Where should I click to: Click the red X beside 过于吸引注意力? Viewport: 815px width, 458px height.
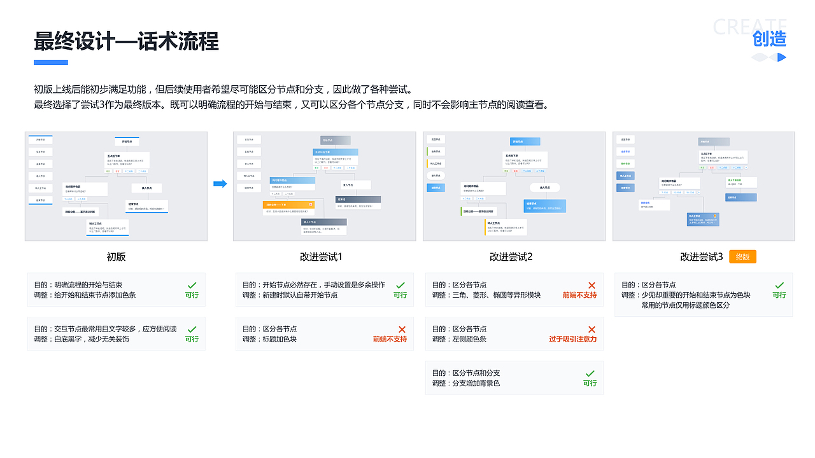pyautogui.click(x=590, y=330)
